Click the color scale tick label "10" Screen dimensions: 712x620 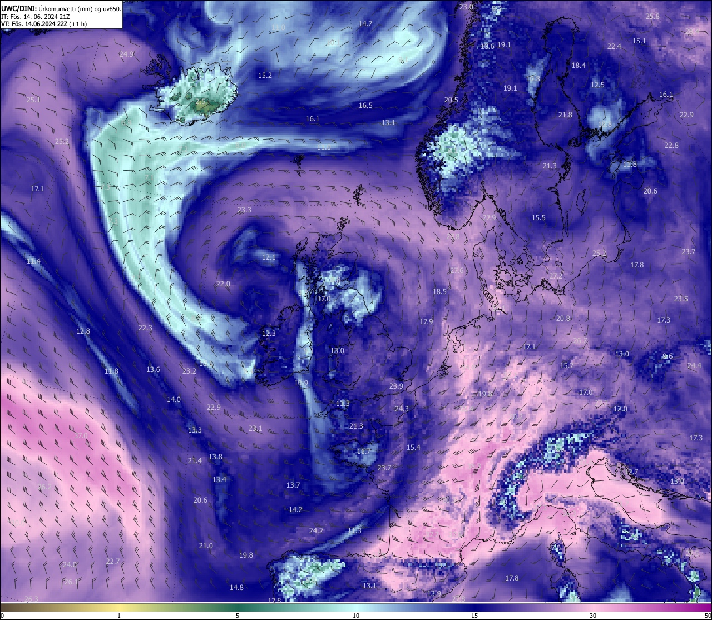click(x=356, y=616)
